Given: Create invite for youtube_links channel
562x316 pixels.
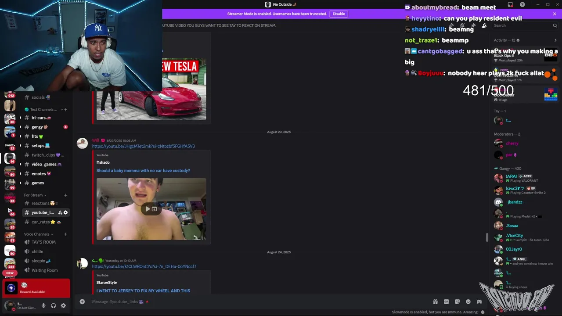Looking at the screenshot, I should pyautogui.click(x=60, y=212).
